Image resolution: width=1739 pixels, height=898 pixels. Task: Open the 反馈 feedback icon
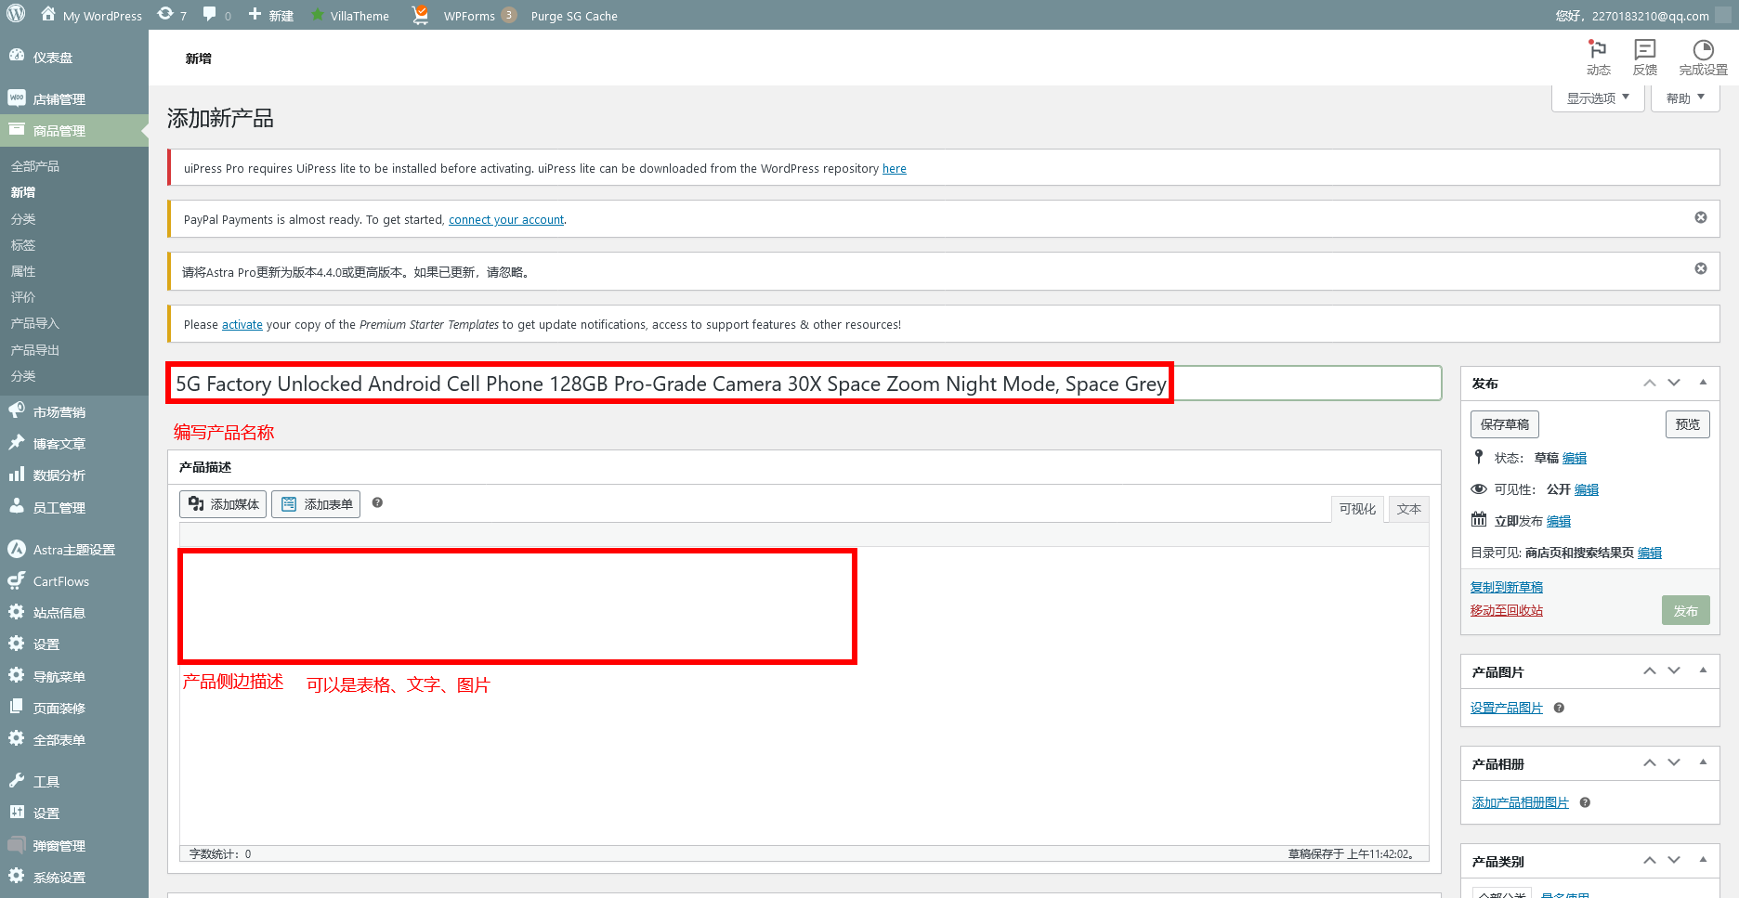(1645, 58)
